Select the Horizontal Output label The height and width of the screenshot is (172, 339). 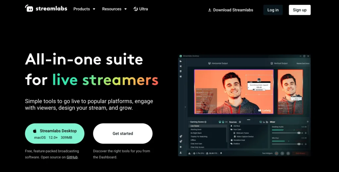[x=218, y=63]
